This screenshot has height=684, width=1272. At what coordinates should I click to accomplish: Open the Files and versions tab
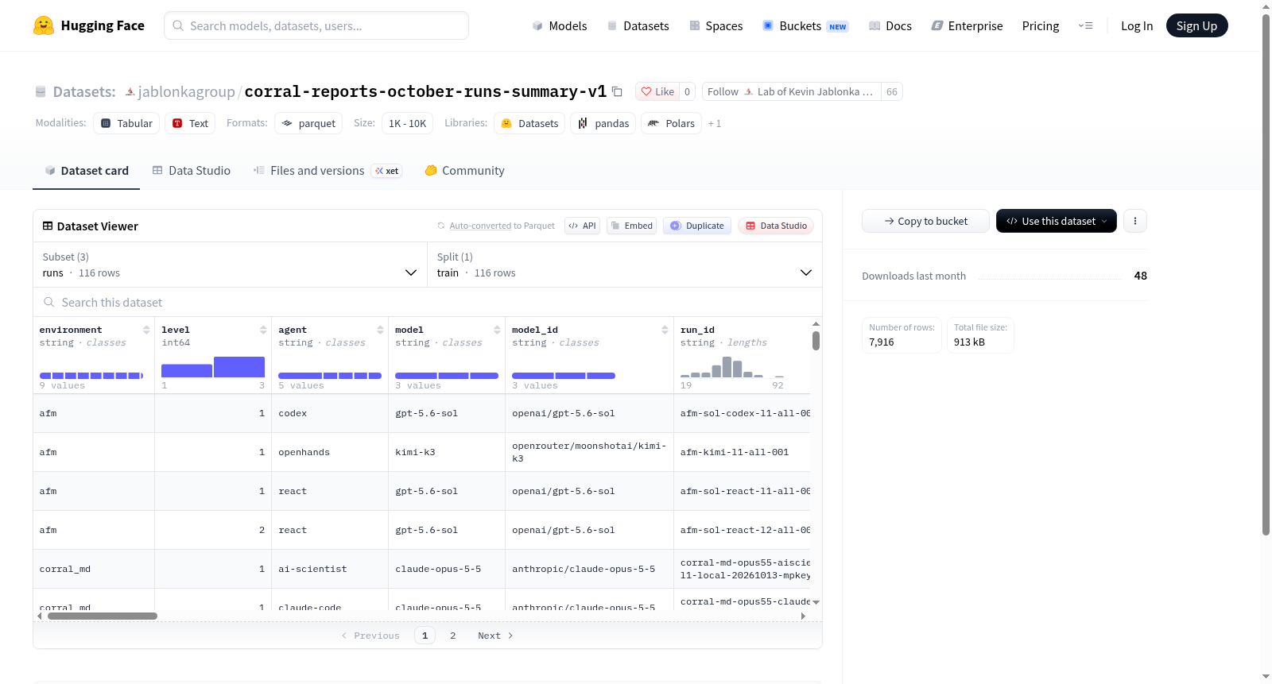pos(328,171)
